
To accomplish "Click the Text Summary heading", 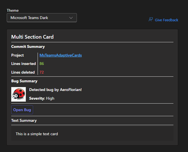I will coord(24,120).
